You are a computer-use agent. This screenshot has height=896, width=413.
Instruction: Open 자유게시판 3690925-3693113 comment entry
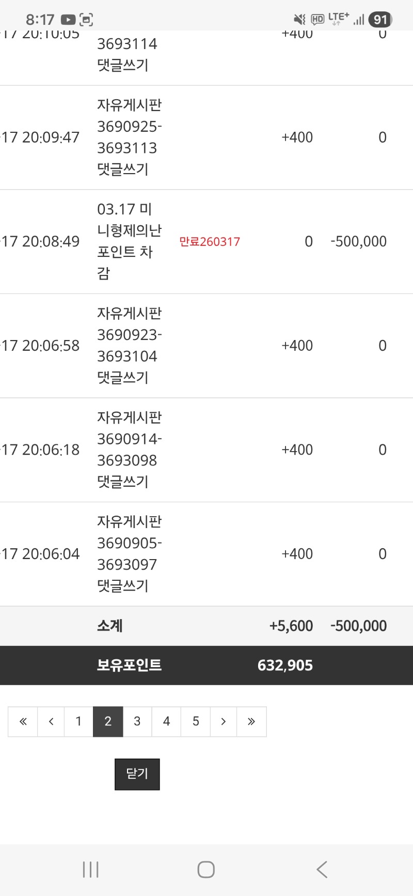129,137
